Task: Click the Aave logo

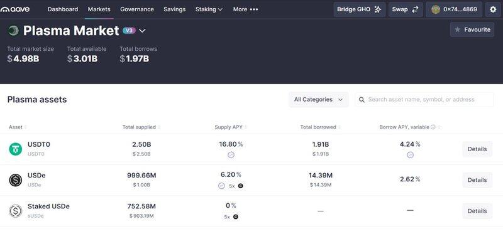Action: pos(15,9)
